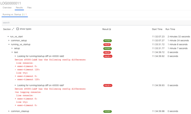
Task: Focus the search input field
Action: [x=96, y=22]
